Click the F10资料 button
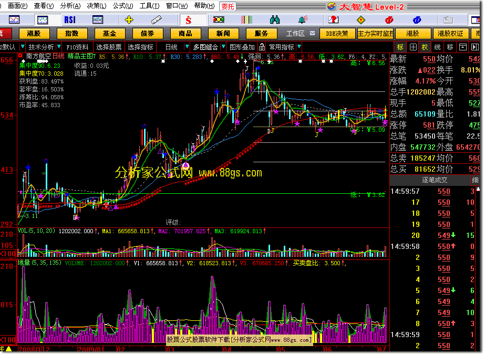This screenshot has height=355, width=485. point(77,47)
